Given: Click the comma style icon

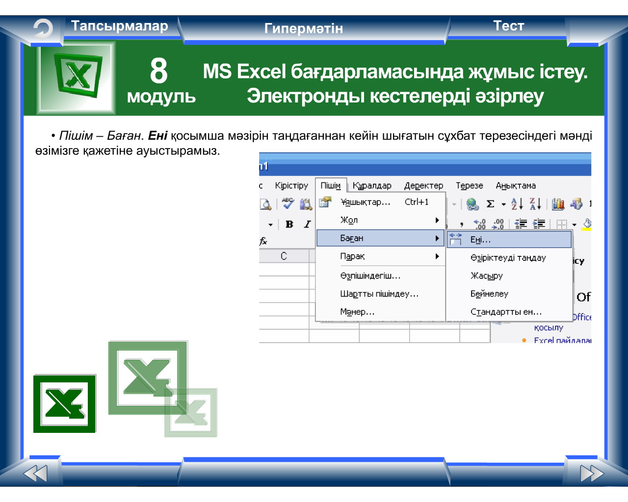Looking at the screenshot, I should (462, 225).
